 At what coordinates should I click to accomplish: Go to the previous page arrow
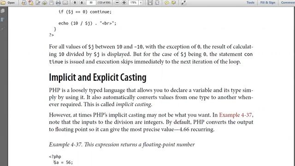pos(75,3)
